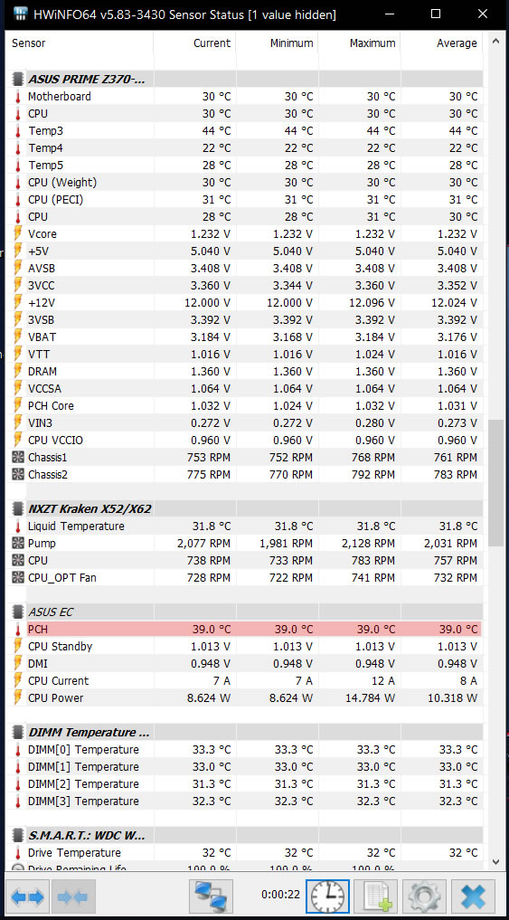
Task: Click the HWiNFO64 title bar app icon
Action: [x=21, y=14]
